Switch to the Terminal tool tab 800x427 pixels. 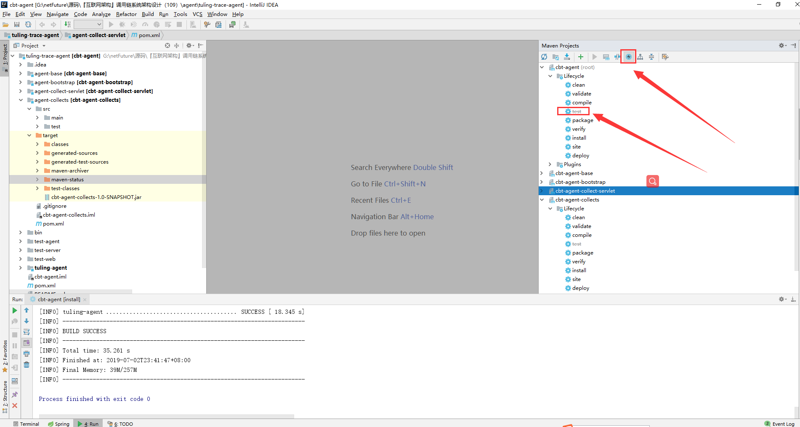(x=26, y=424)
